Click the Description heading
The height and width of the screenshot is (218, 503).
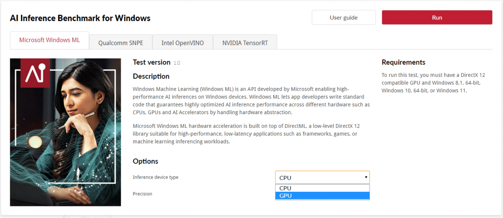[x=151, y=76]
